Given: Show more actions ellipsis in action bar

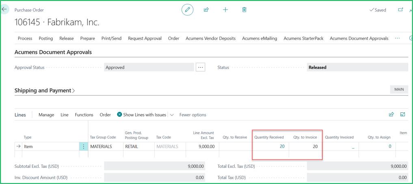Looking at the screenshot, I should (x=398, y=38).
